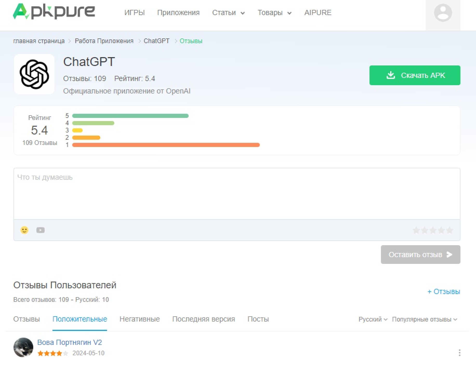Screen dimensions: 476x374
Task: Select the Положительные reviews tab
Action: coord(80,319)
